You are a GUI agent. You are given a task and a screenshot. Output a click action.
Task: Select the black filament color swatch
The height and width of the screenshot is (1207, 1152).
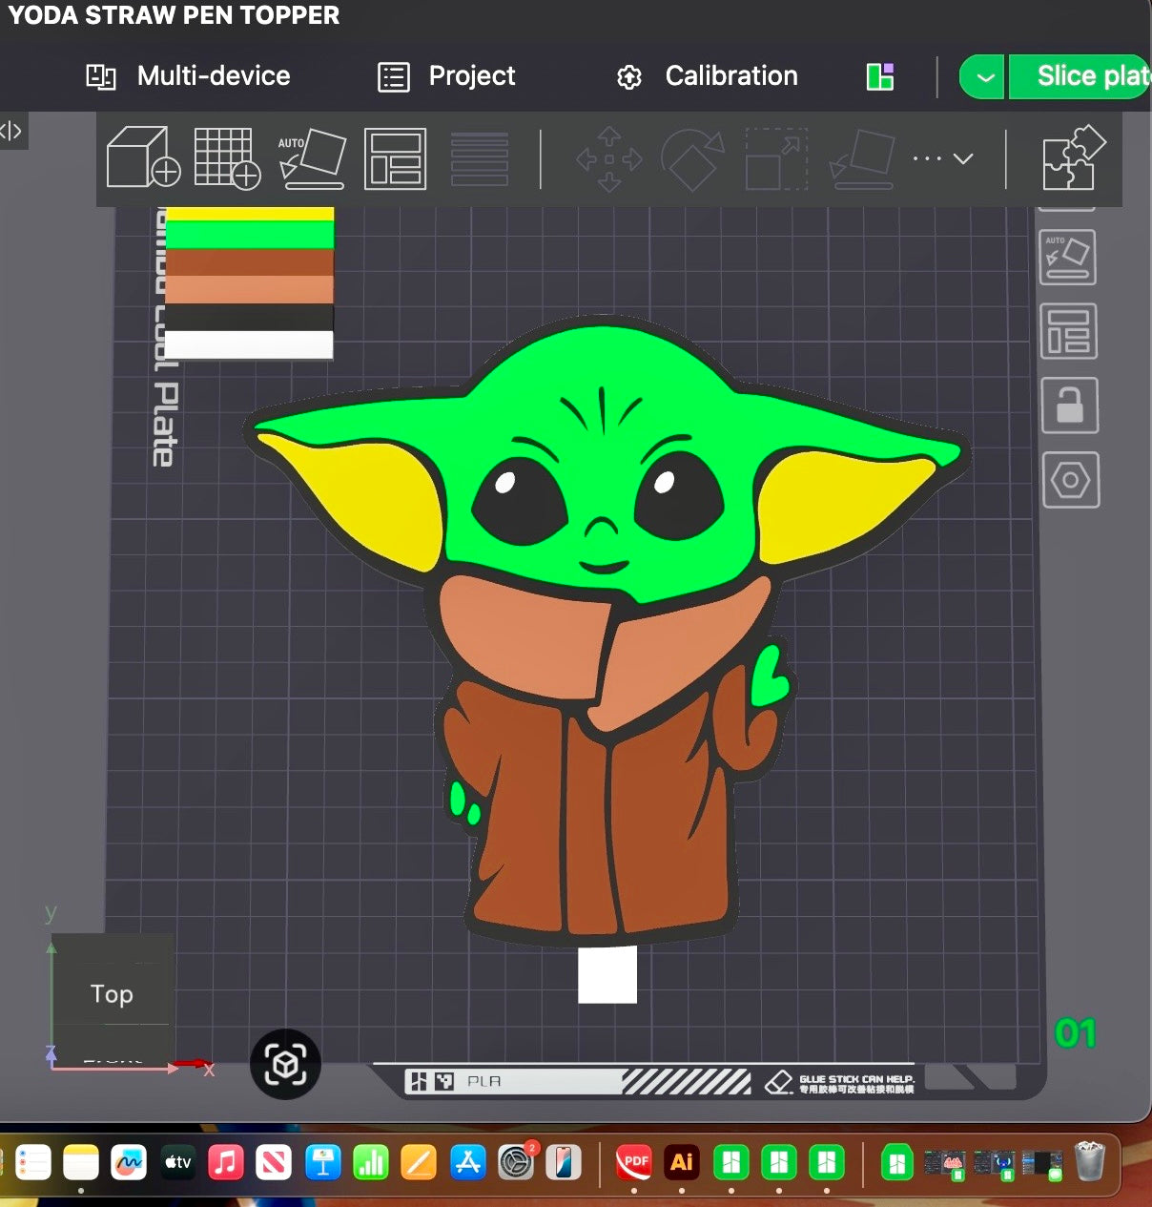pyautogui.click(x=250, y=318)
